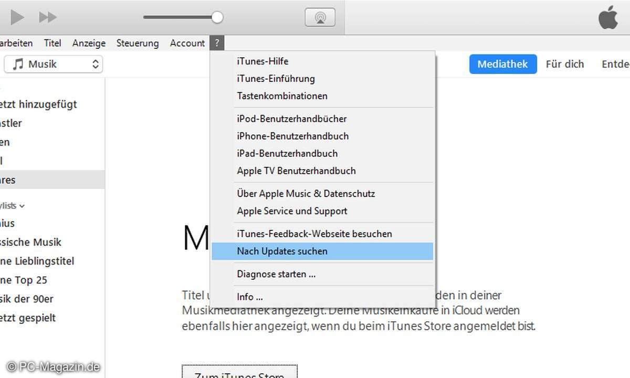Click iTunes-Feedback-Webseite besuchen
Image resolution: width=630 pixels, height=378 pixels.
pyautogui.click(x=322, y=234)
